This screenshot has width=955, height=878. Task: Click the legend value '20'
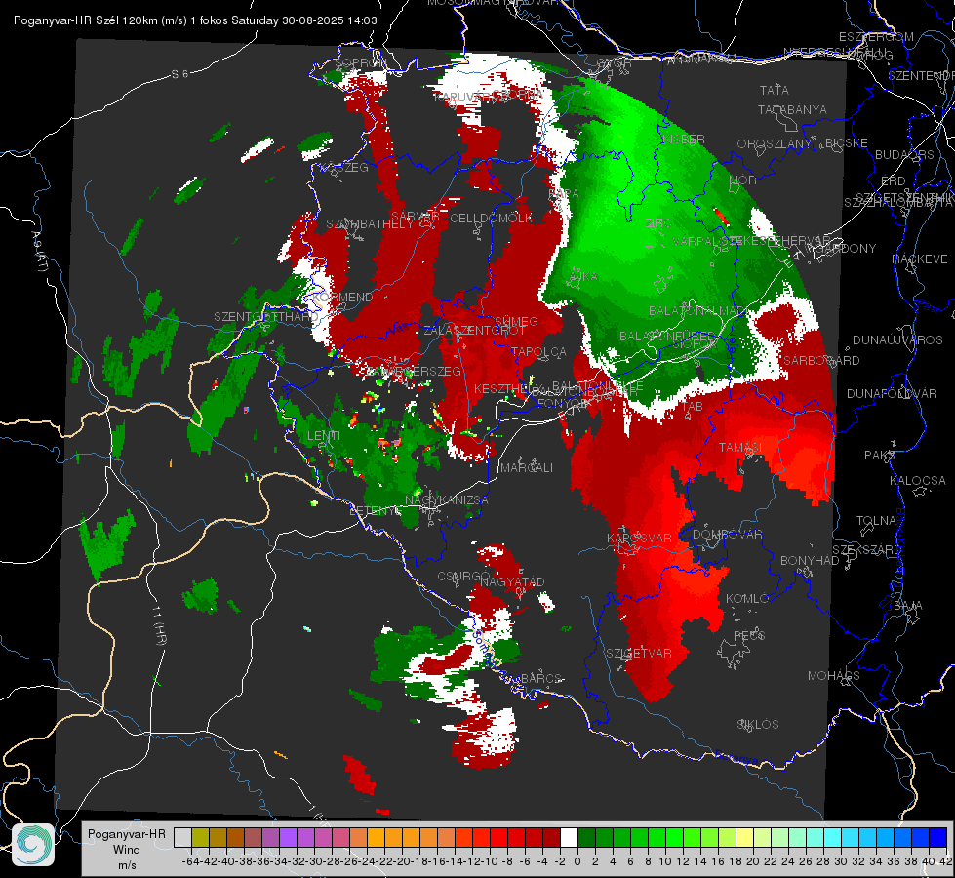coord(753,861)
